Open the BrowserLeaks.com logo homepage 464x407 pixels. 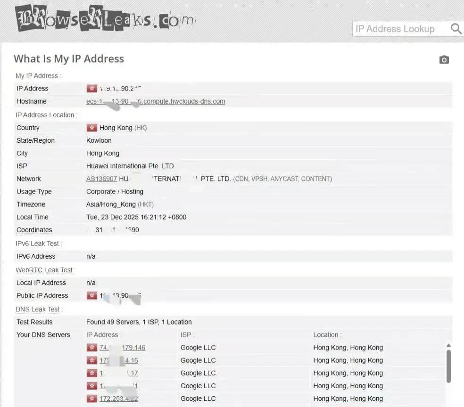105,20
